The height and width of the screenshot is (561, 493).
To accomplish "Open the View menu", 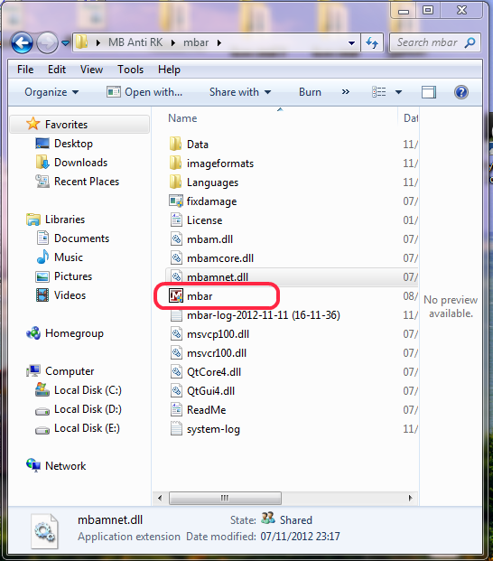I will click(x=91, y=70).
